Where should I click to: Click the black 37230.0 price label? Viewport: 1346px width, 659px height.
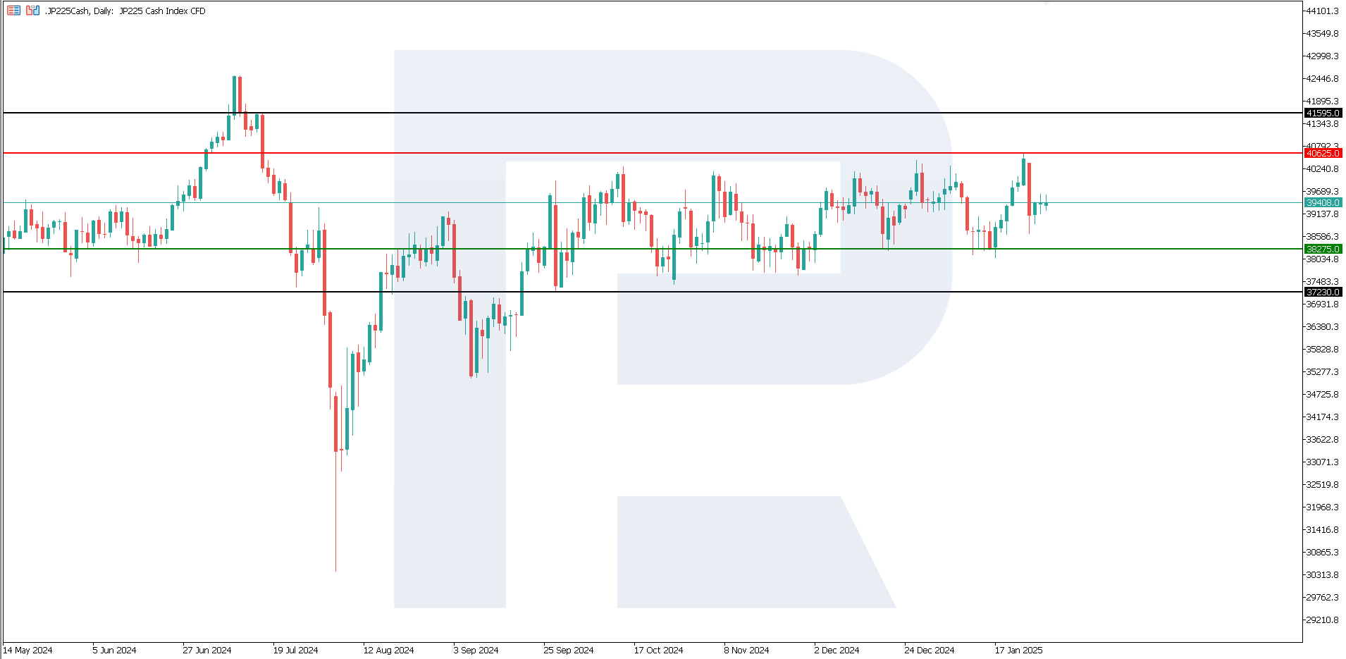[x=1323, y=292]
